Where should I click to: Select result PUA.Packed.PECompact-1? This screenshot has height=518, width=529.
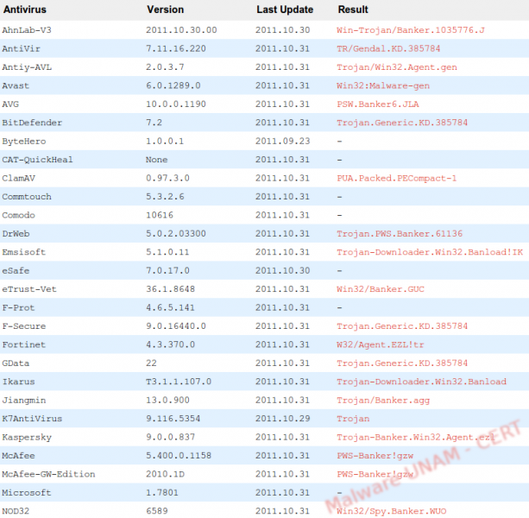click(x=396, y=178)
